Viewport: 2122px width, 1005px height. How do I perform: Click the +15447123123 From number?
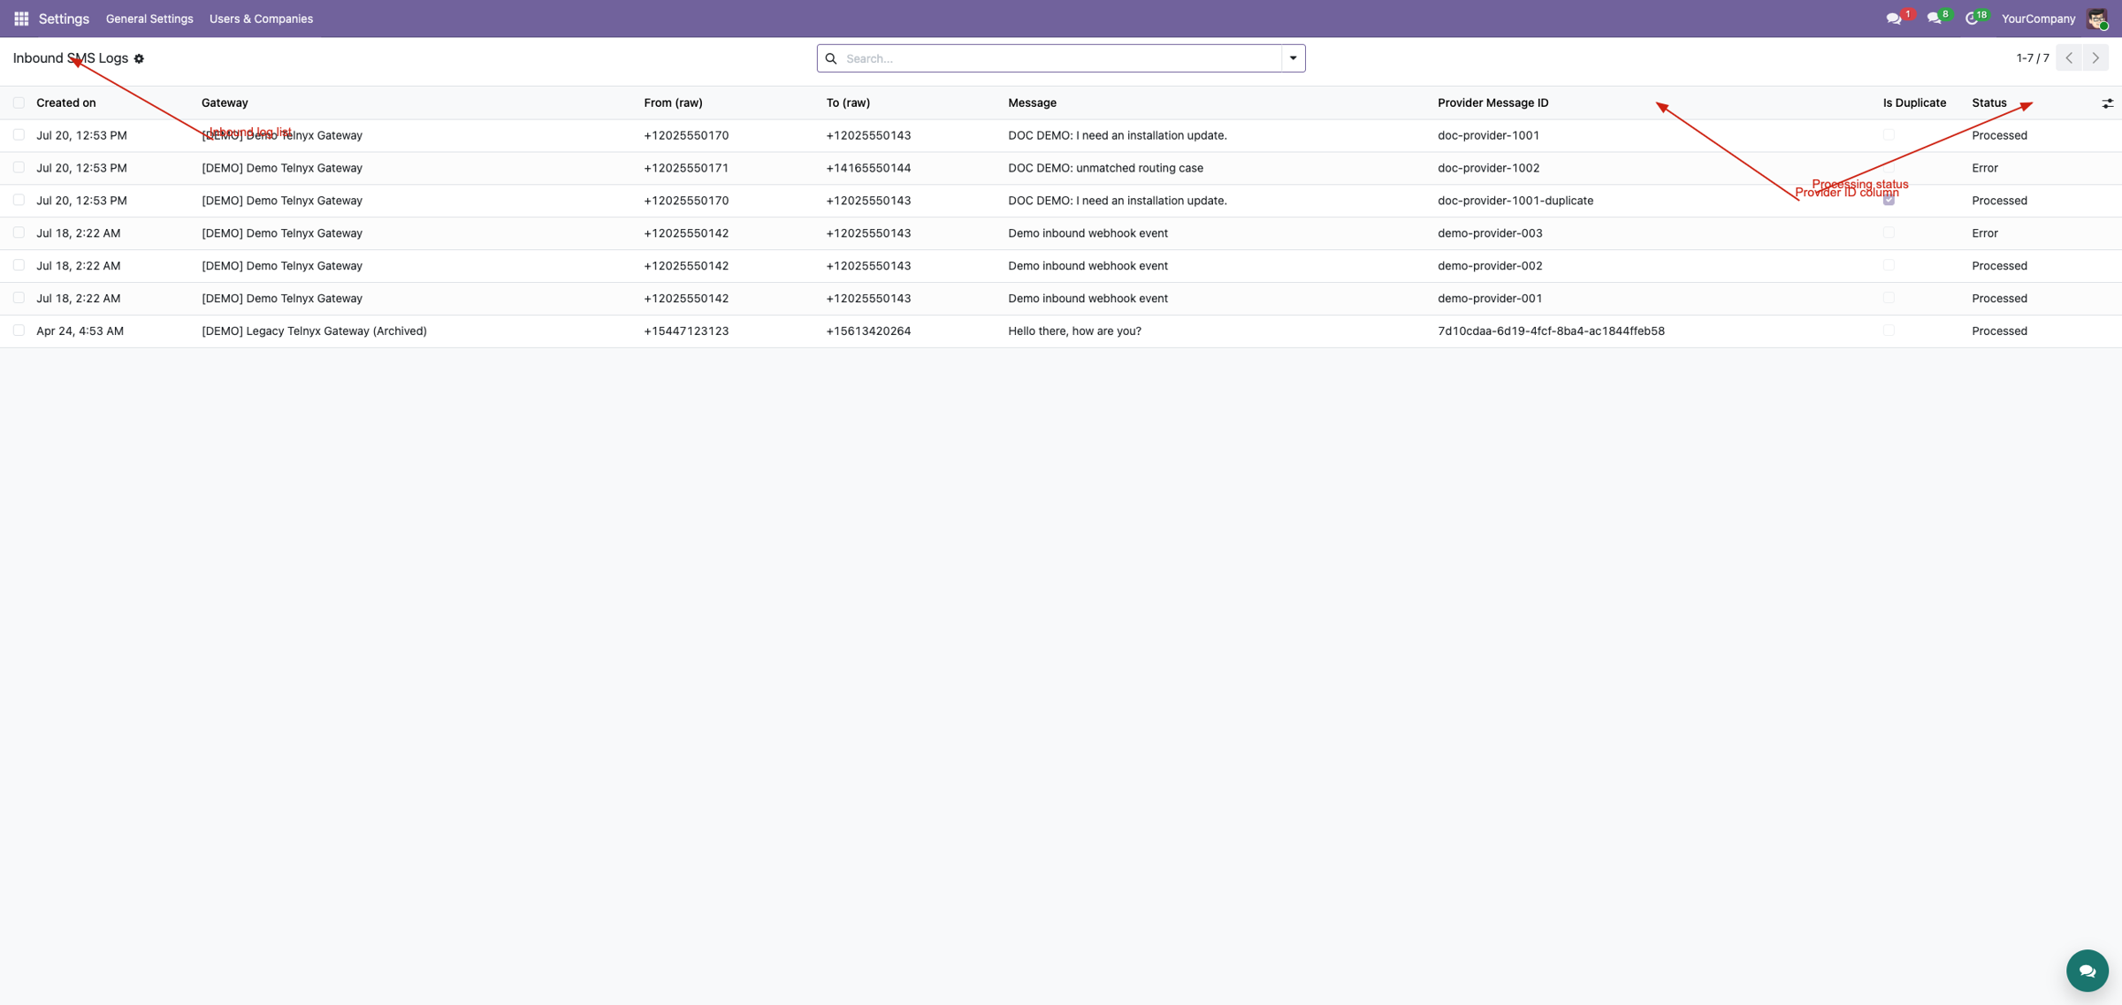tap(686, 331)
